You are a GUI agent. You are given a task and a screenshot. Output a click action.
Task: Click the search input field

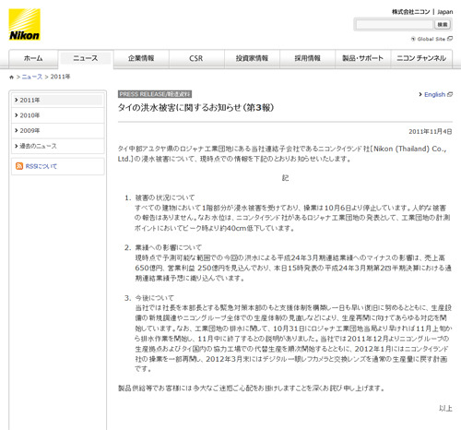(395, 24)
